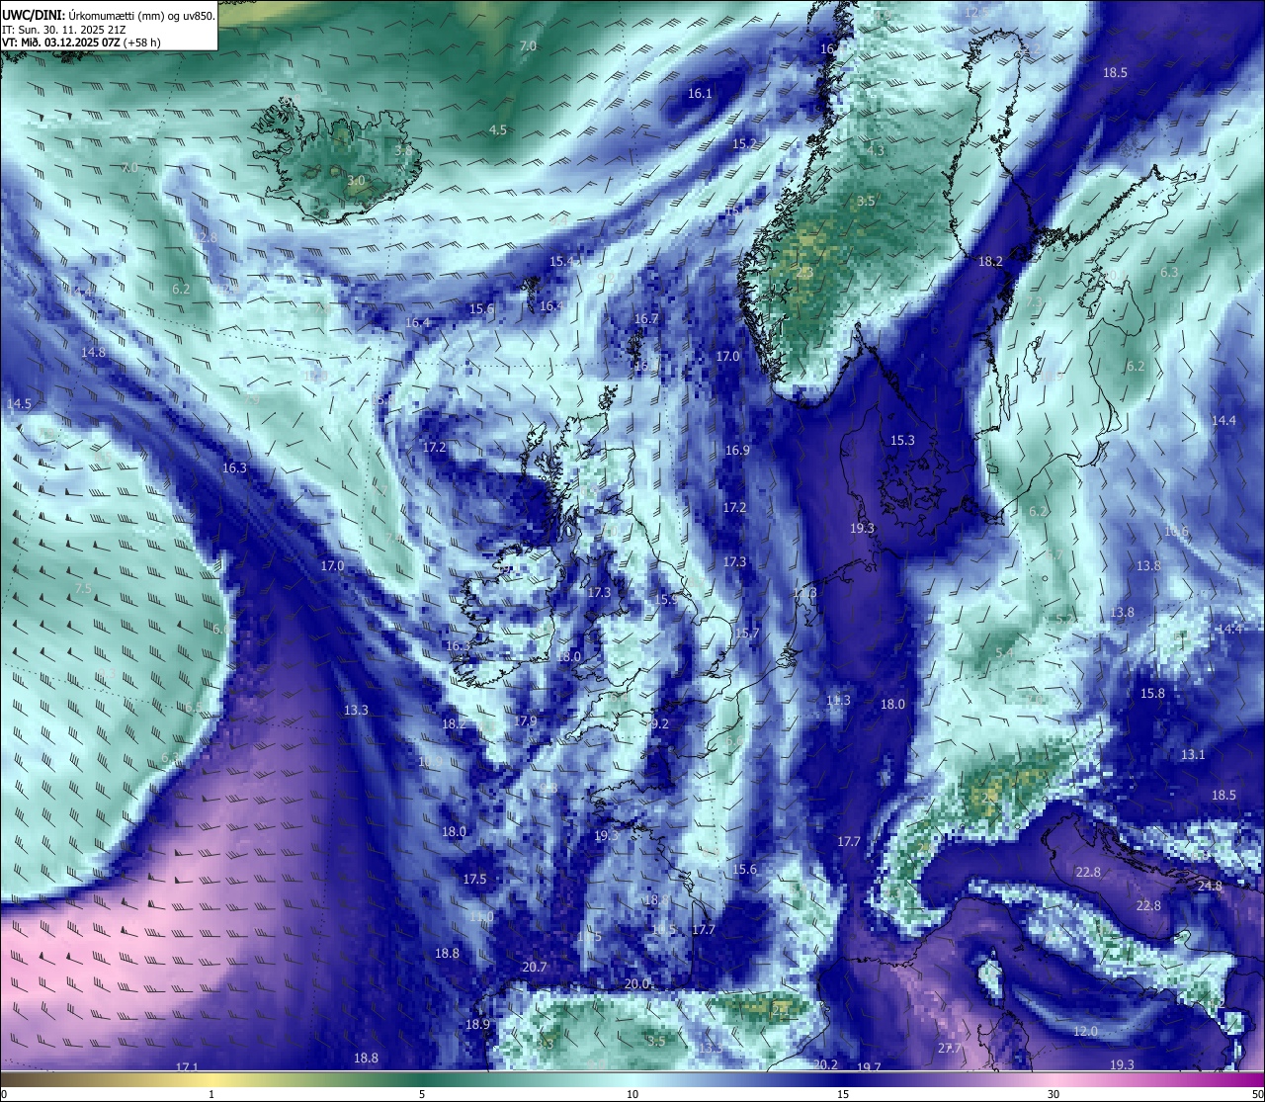Click the map value 2.8
This screenshot has height=1102, width=1265.
click(x=208, y=237)
